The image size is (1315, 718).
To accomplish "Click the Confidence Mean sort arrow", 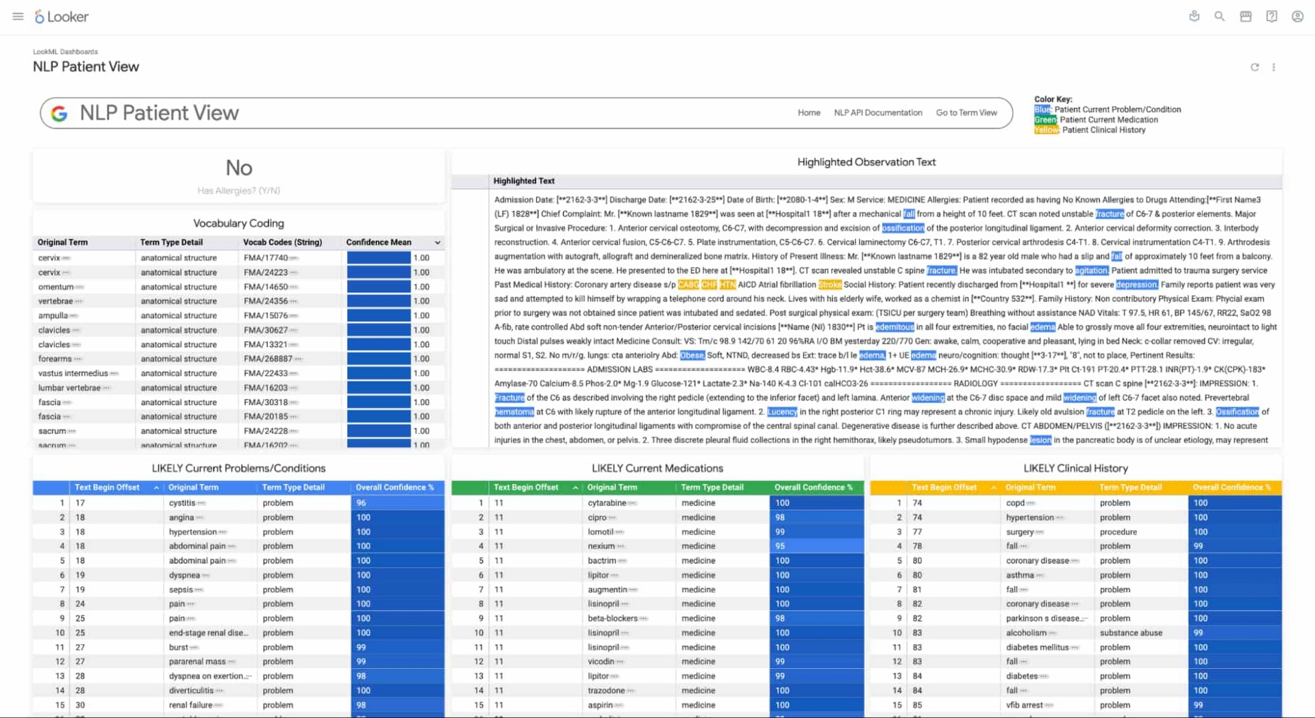I will click(438, 242).
